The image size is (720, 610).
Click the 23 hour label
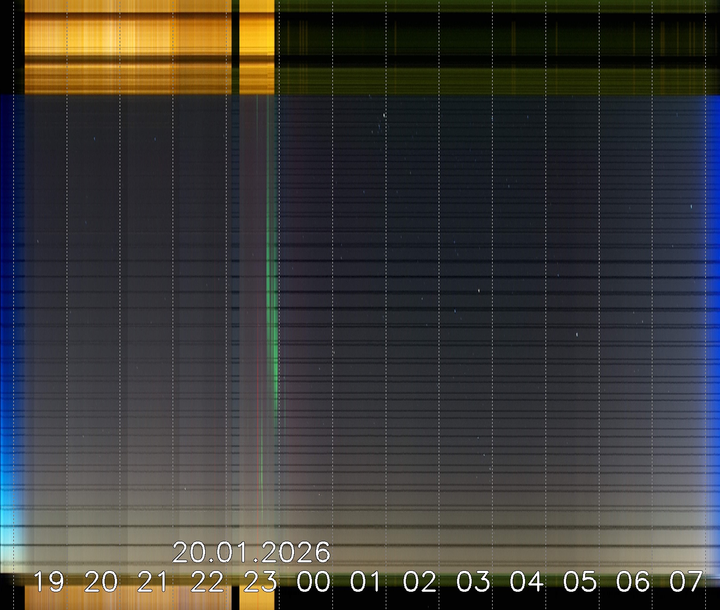[260, 582]
